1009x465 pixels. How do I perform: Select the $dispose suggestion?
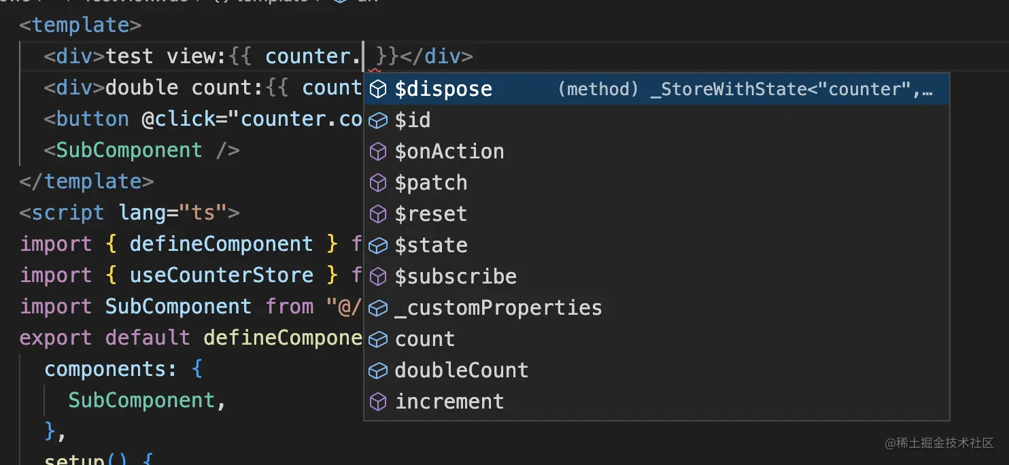(x=657, y=89)
